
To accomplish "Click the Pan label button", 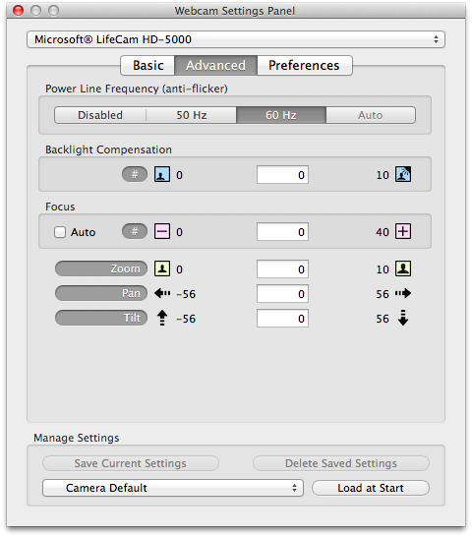I will tap(101, 293).
